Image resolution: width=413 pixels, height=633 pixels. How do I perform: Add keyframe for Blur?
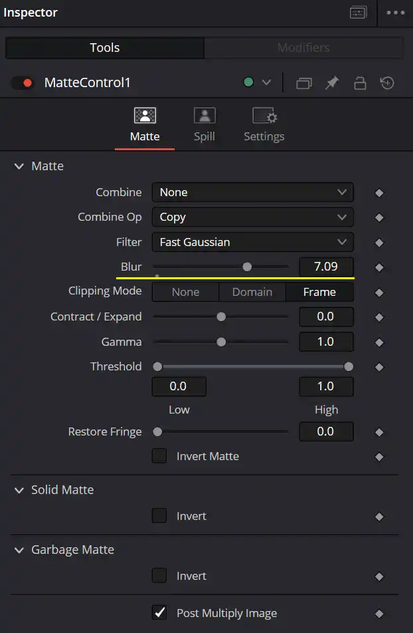[379, 267]
